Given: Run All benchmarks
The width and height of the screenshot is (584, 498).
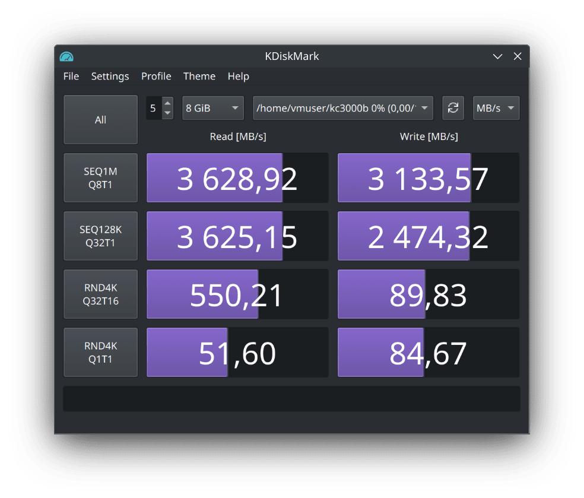Looking at the screenshot, I should pyautogui.click(x=100, y=119).
